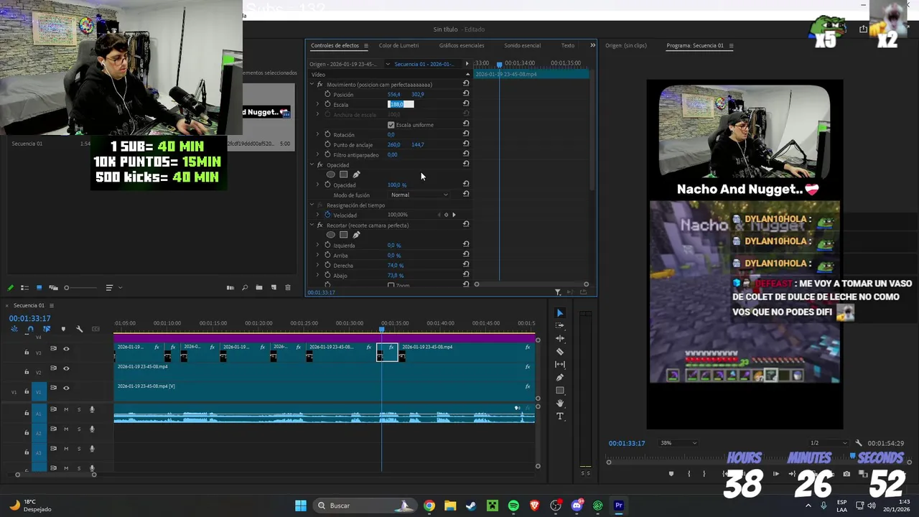This screenshot has height=517, width=919.
Task: Hide track V2 with eye icon
Action: [66, 368]
